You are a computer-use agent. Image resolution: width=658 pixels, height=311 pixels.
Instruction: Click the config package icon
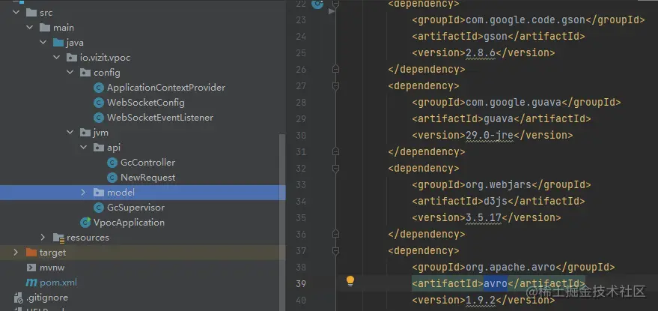point(85,73)
